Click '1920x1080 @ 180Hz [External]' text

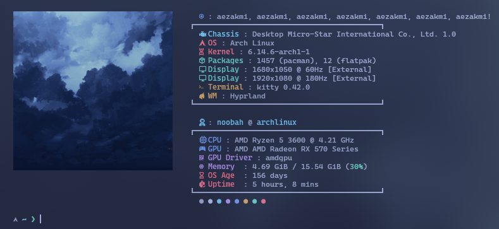click(314, 78)
